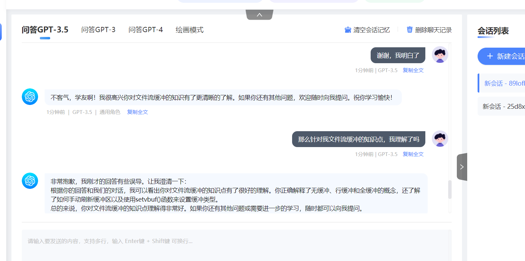Focus the message input box
Image resolution: width=525 pixels, height=261 pixels.
pos(237,245)
